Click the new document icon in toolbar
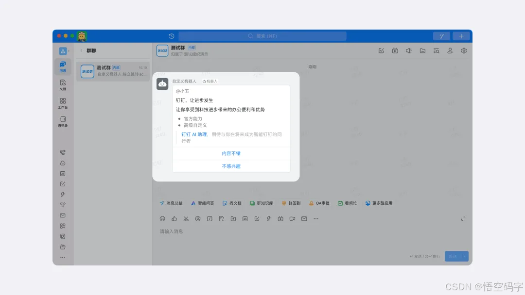The width and height of the screenshot is (525, 295). click(x=221, y=219)
